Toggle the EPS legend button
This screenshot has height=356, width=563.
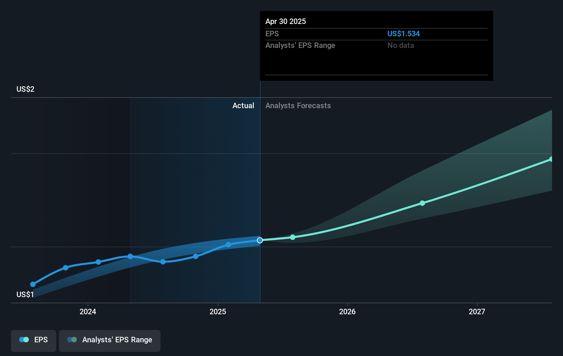(x=34, y=341)
